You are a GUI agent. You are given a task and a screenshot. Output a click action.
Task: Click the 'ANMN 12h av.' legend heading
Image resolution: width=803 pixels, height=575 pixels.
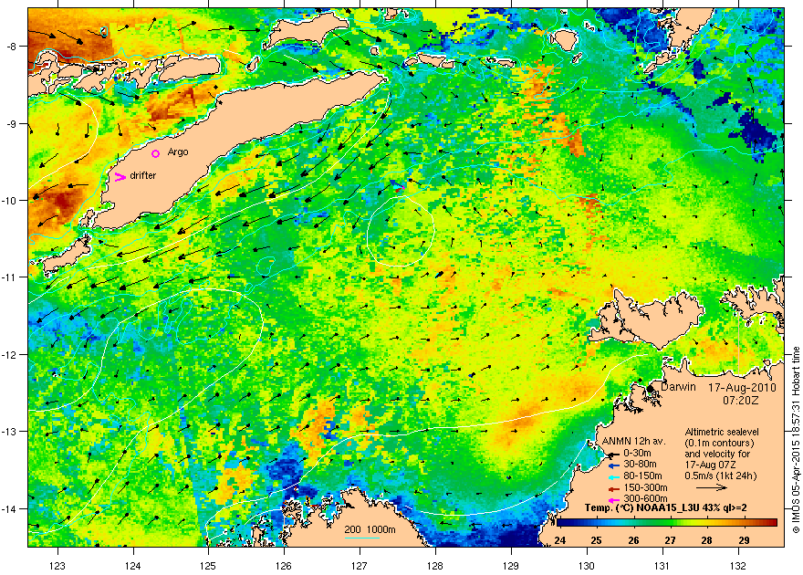point(634,442)
